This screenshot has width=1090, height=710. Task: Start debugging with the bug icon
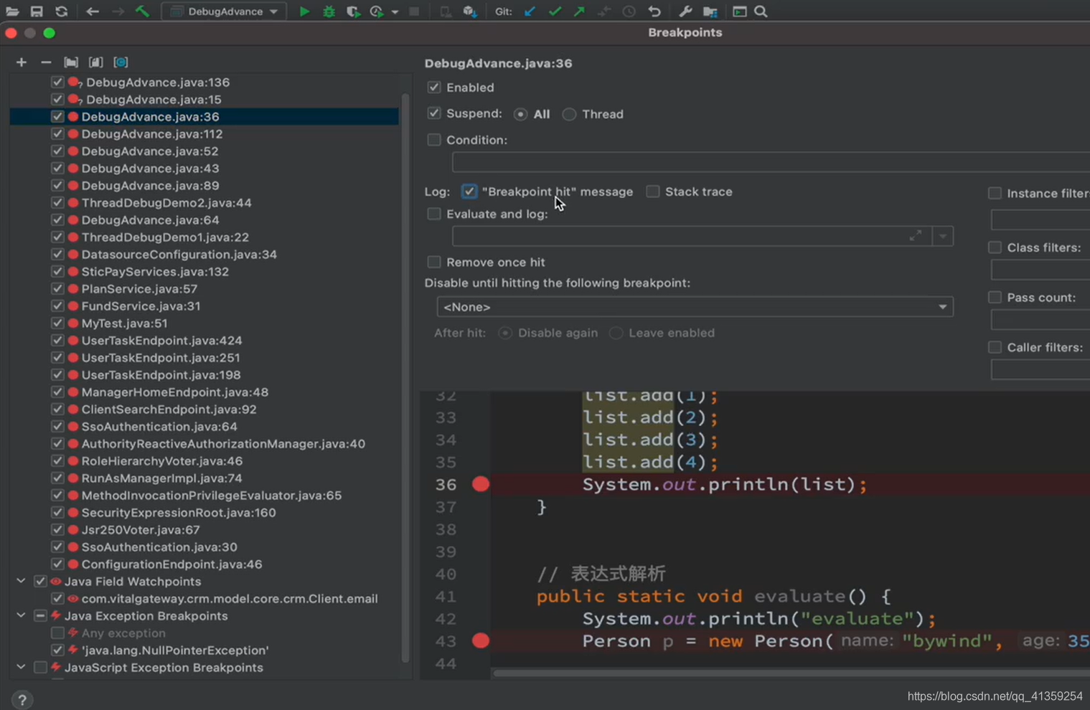point(329,11)
